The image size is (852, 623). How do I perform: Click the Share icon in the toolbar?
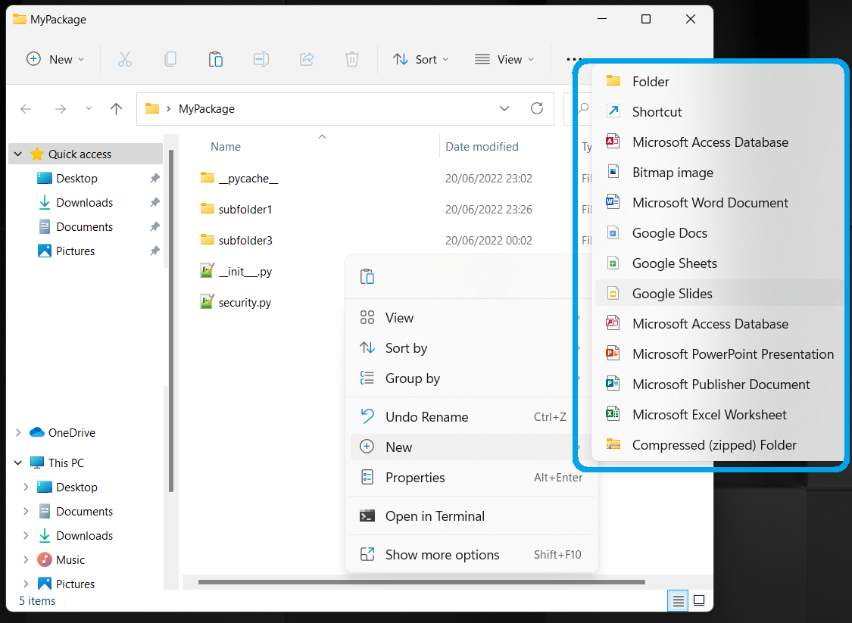pyautogui.click(x=307, y=59)
